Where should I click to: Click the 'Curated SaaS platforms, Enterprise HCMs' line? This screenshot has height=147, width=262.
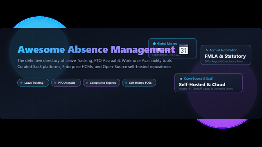[94, 67]
